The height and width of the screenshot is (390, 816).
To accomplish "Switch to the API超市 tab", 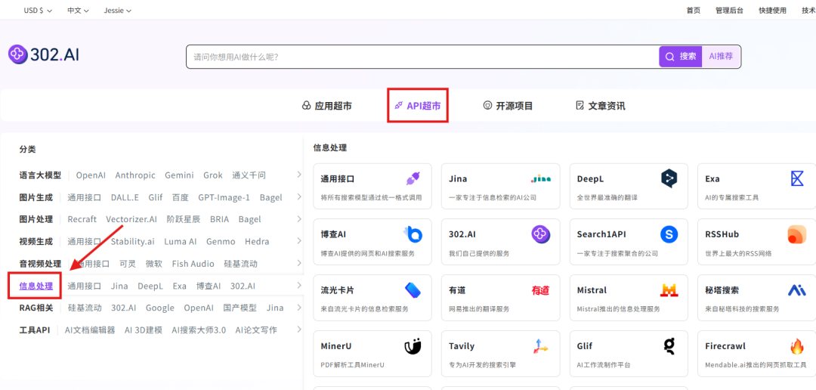I will 417,106.
